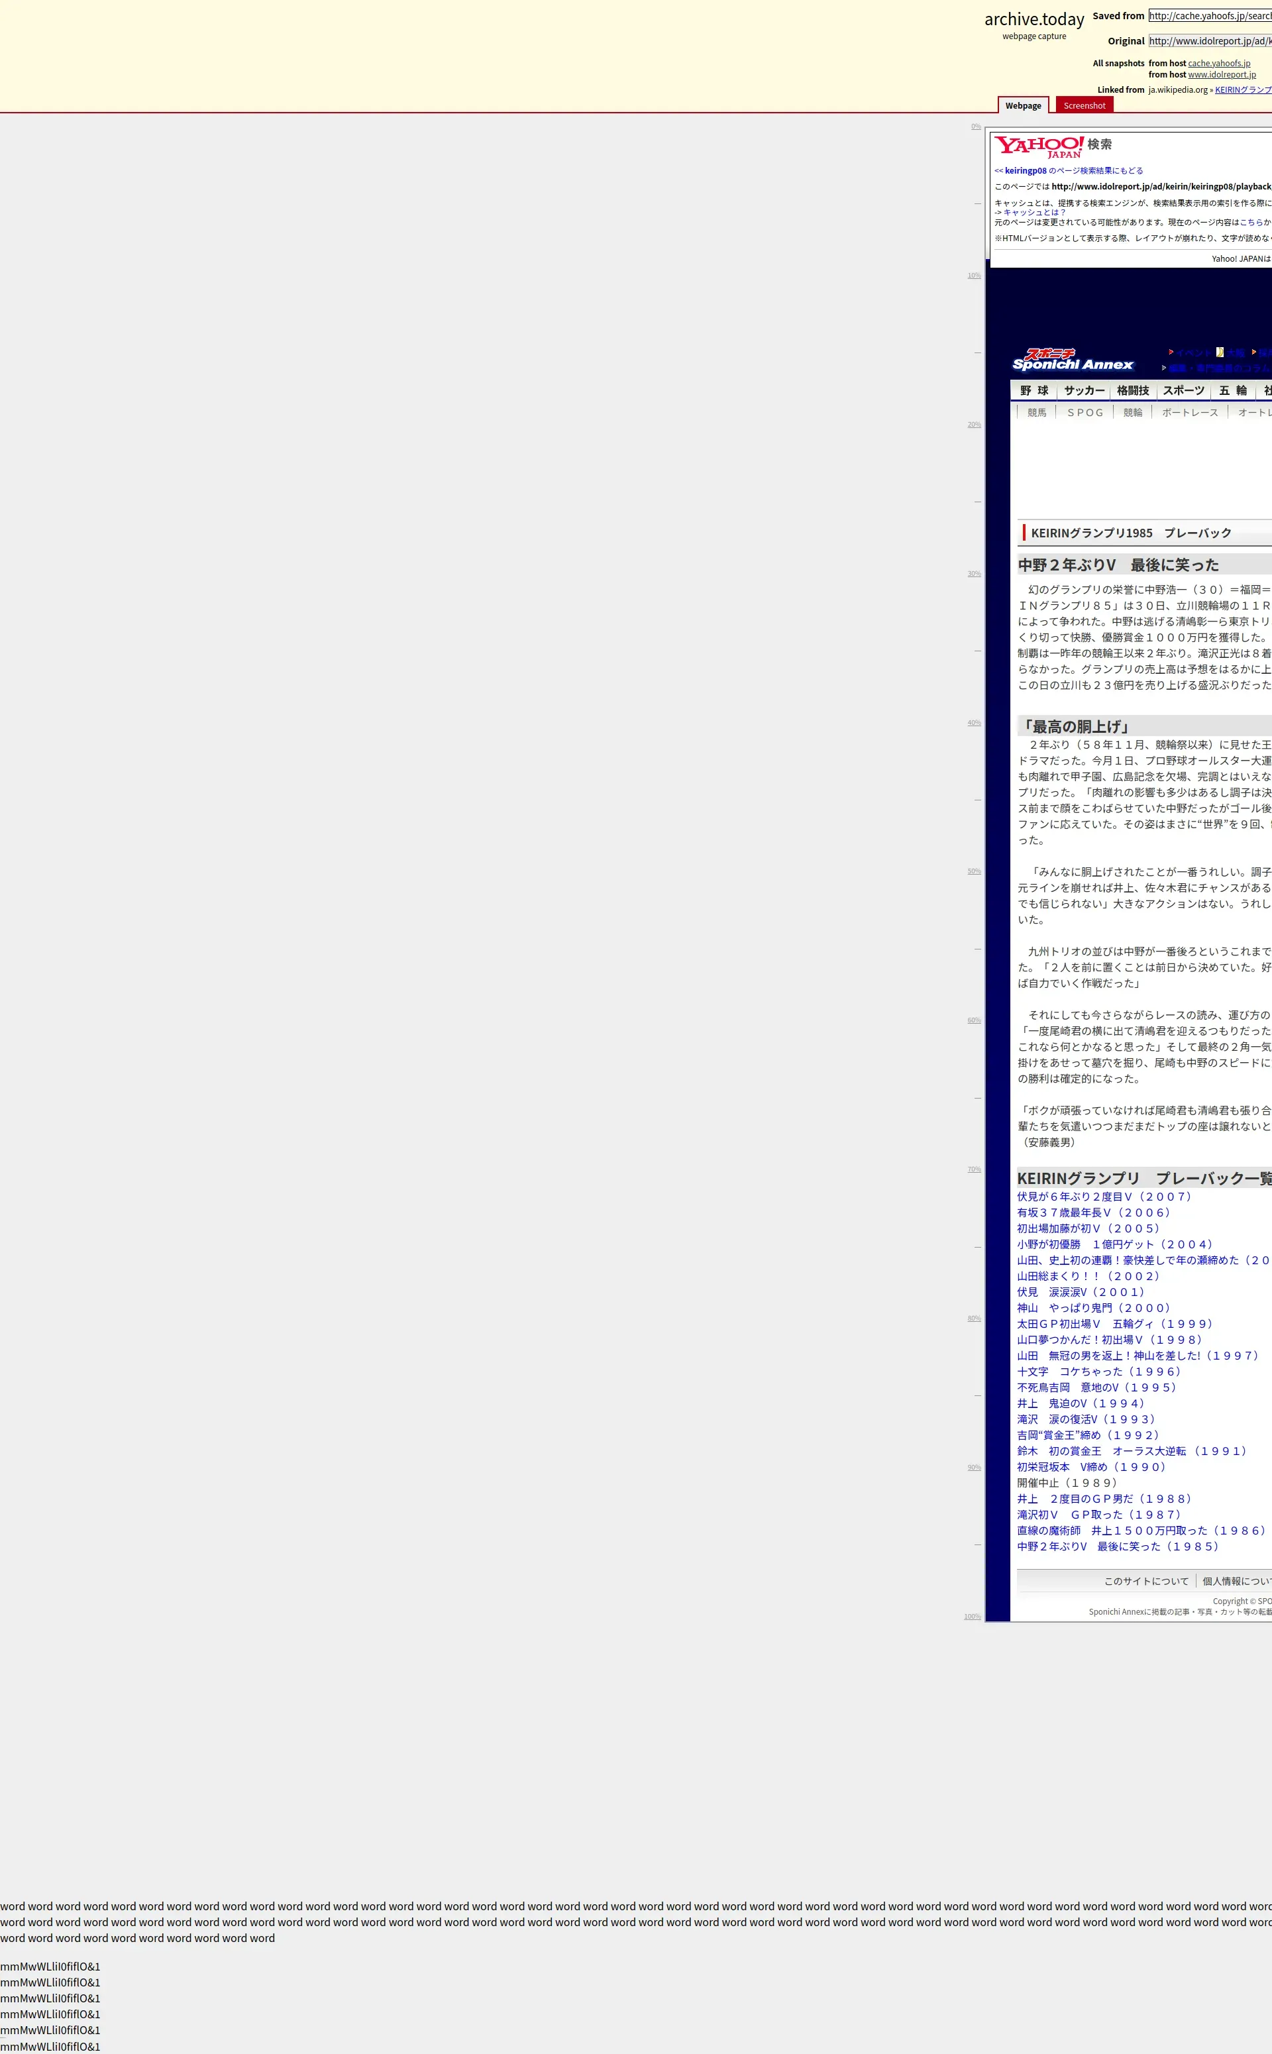Screen dimensions: 1272x2054
Task: Jump to the 50% scroll marker
Action: [974, 871]
